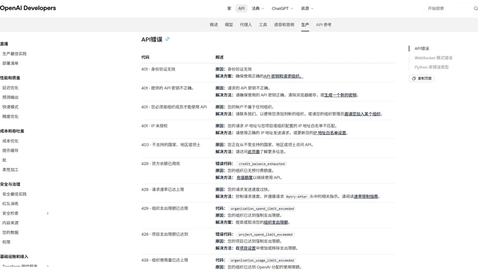Switch to the 工具 tab
The height and width of the screenshot is (272, 478).
(263, 25)
